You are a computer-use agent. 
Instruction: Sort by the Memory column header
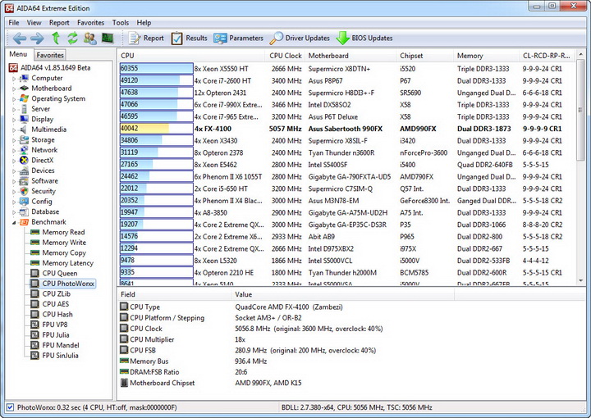pyautogui.click(x=486, y=56)
